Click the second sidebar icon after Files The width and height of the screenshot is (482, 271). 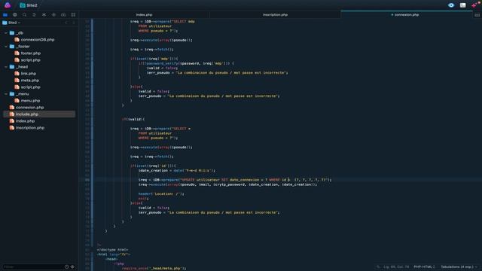(x=15, y=15)
